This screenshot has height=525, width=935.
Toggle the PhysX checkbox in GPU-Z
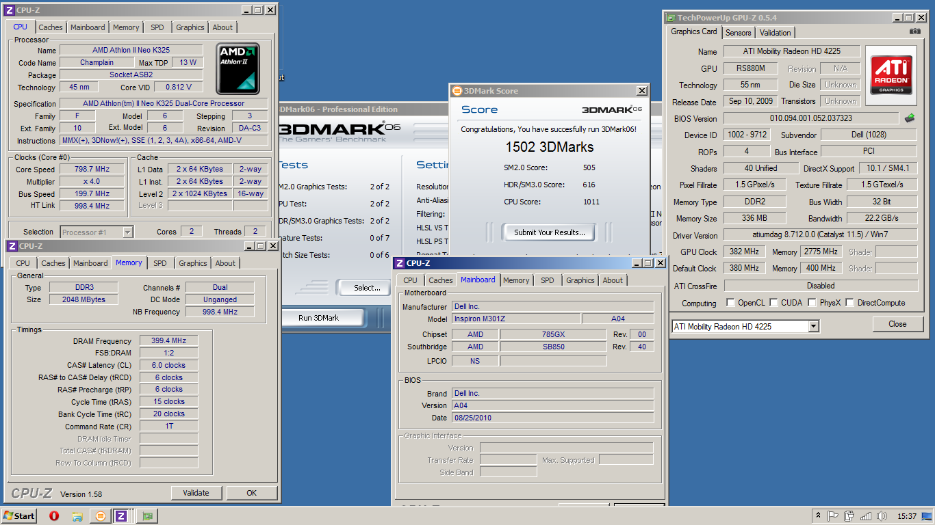pos(812,303)
